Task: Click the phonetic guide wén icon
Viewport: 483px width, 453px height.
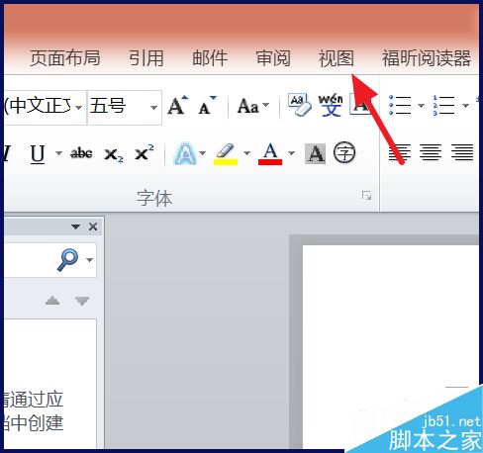Action: [331, 105]
